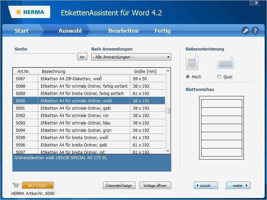Click the landscape page orientation icon
Screen dimensions: 267x200
point(226,62)
